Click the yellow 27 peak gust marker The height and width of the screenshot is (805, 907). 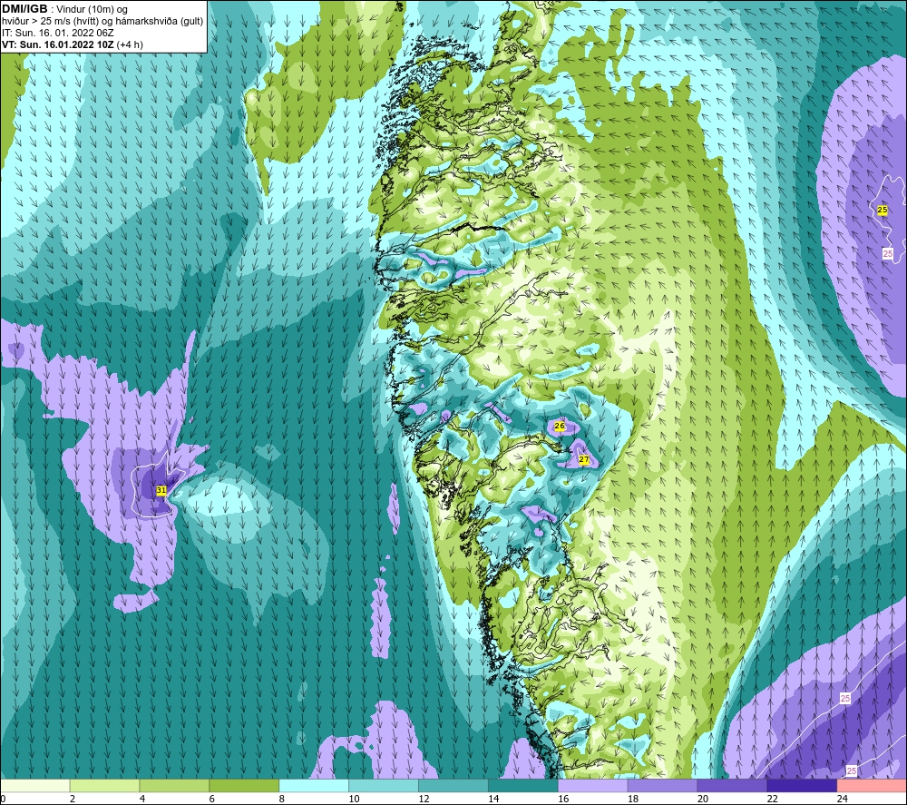(584, 459)
